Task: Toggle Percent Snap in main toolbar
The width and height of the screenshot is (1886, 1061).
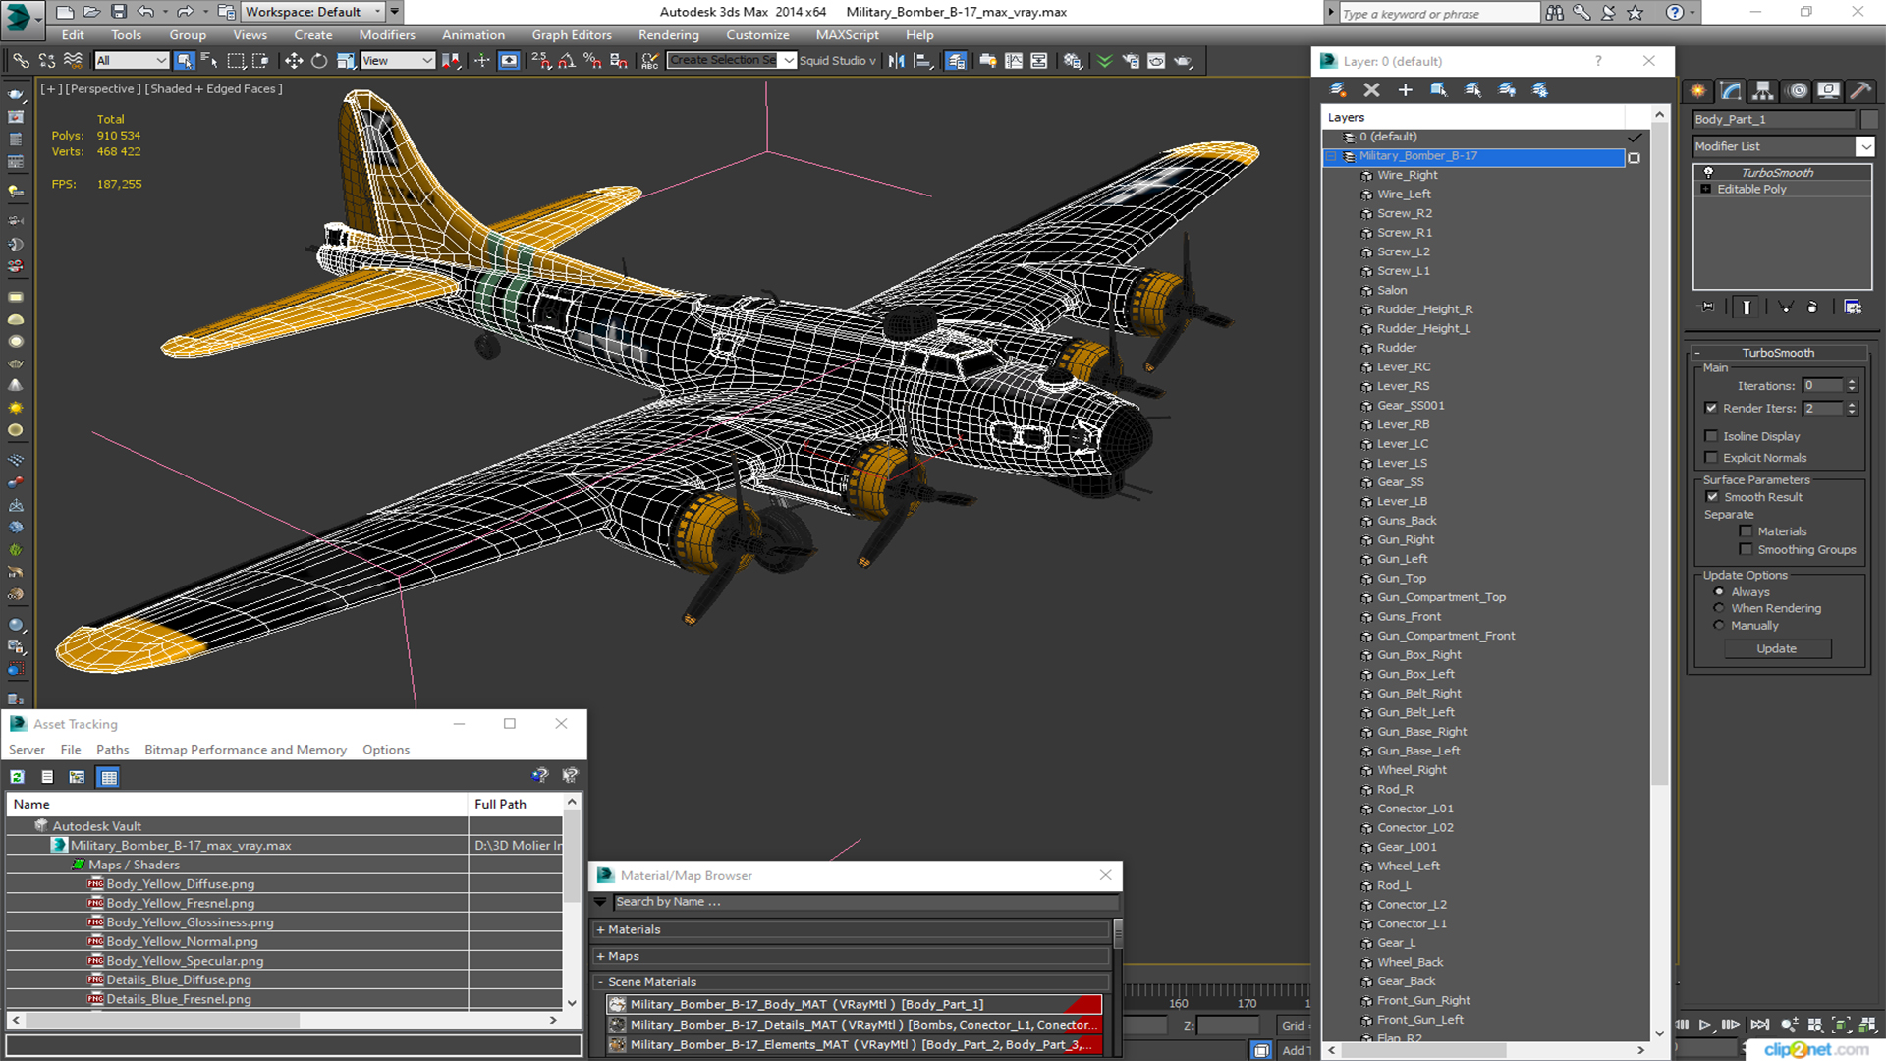Action: 592,61
